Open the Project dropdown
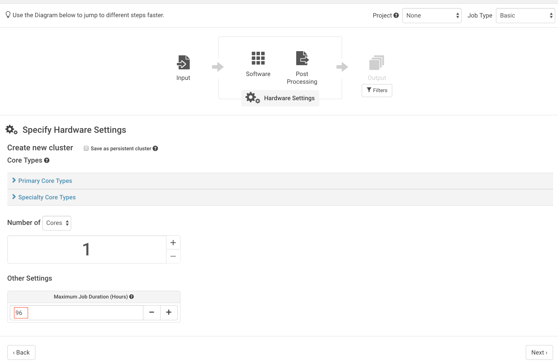This screenshot has height=364, width=558. [x=432, y=15]
